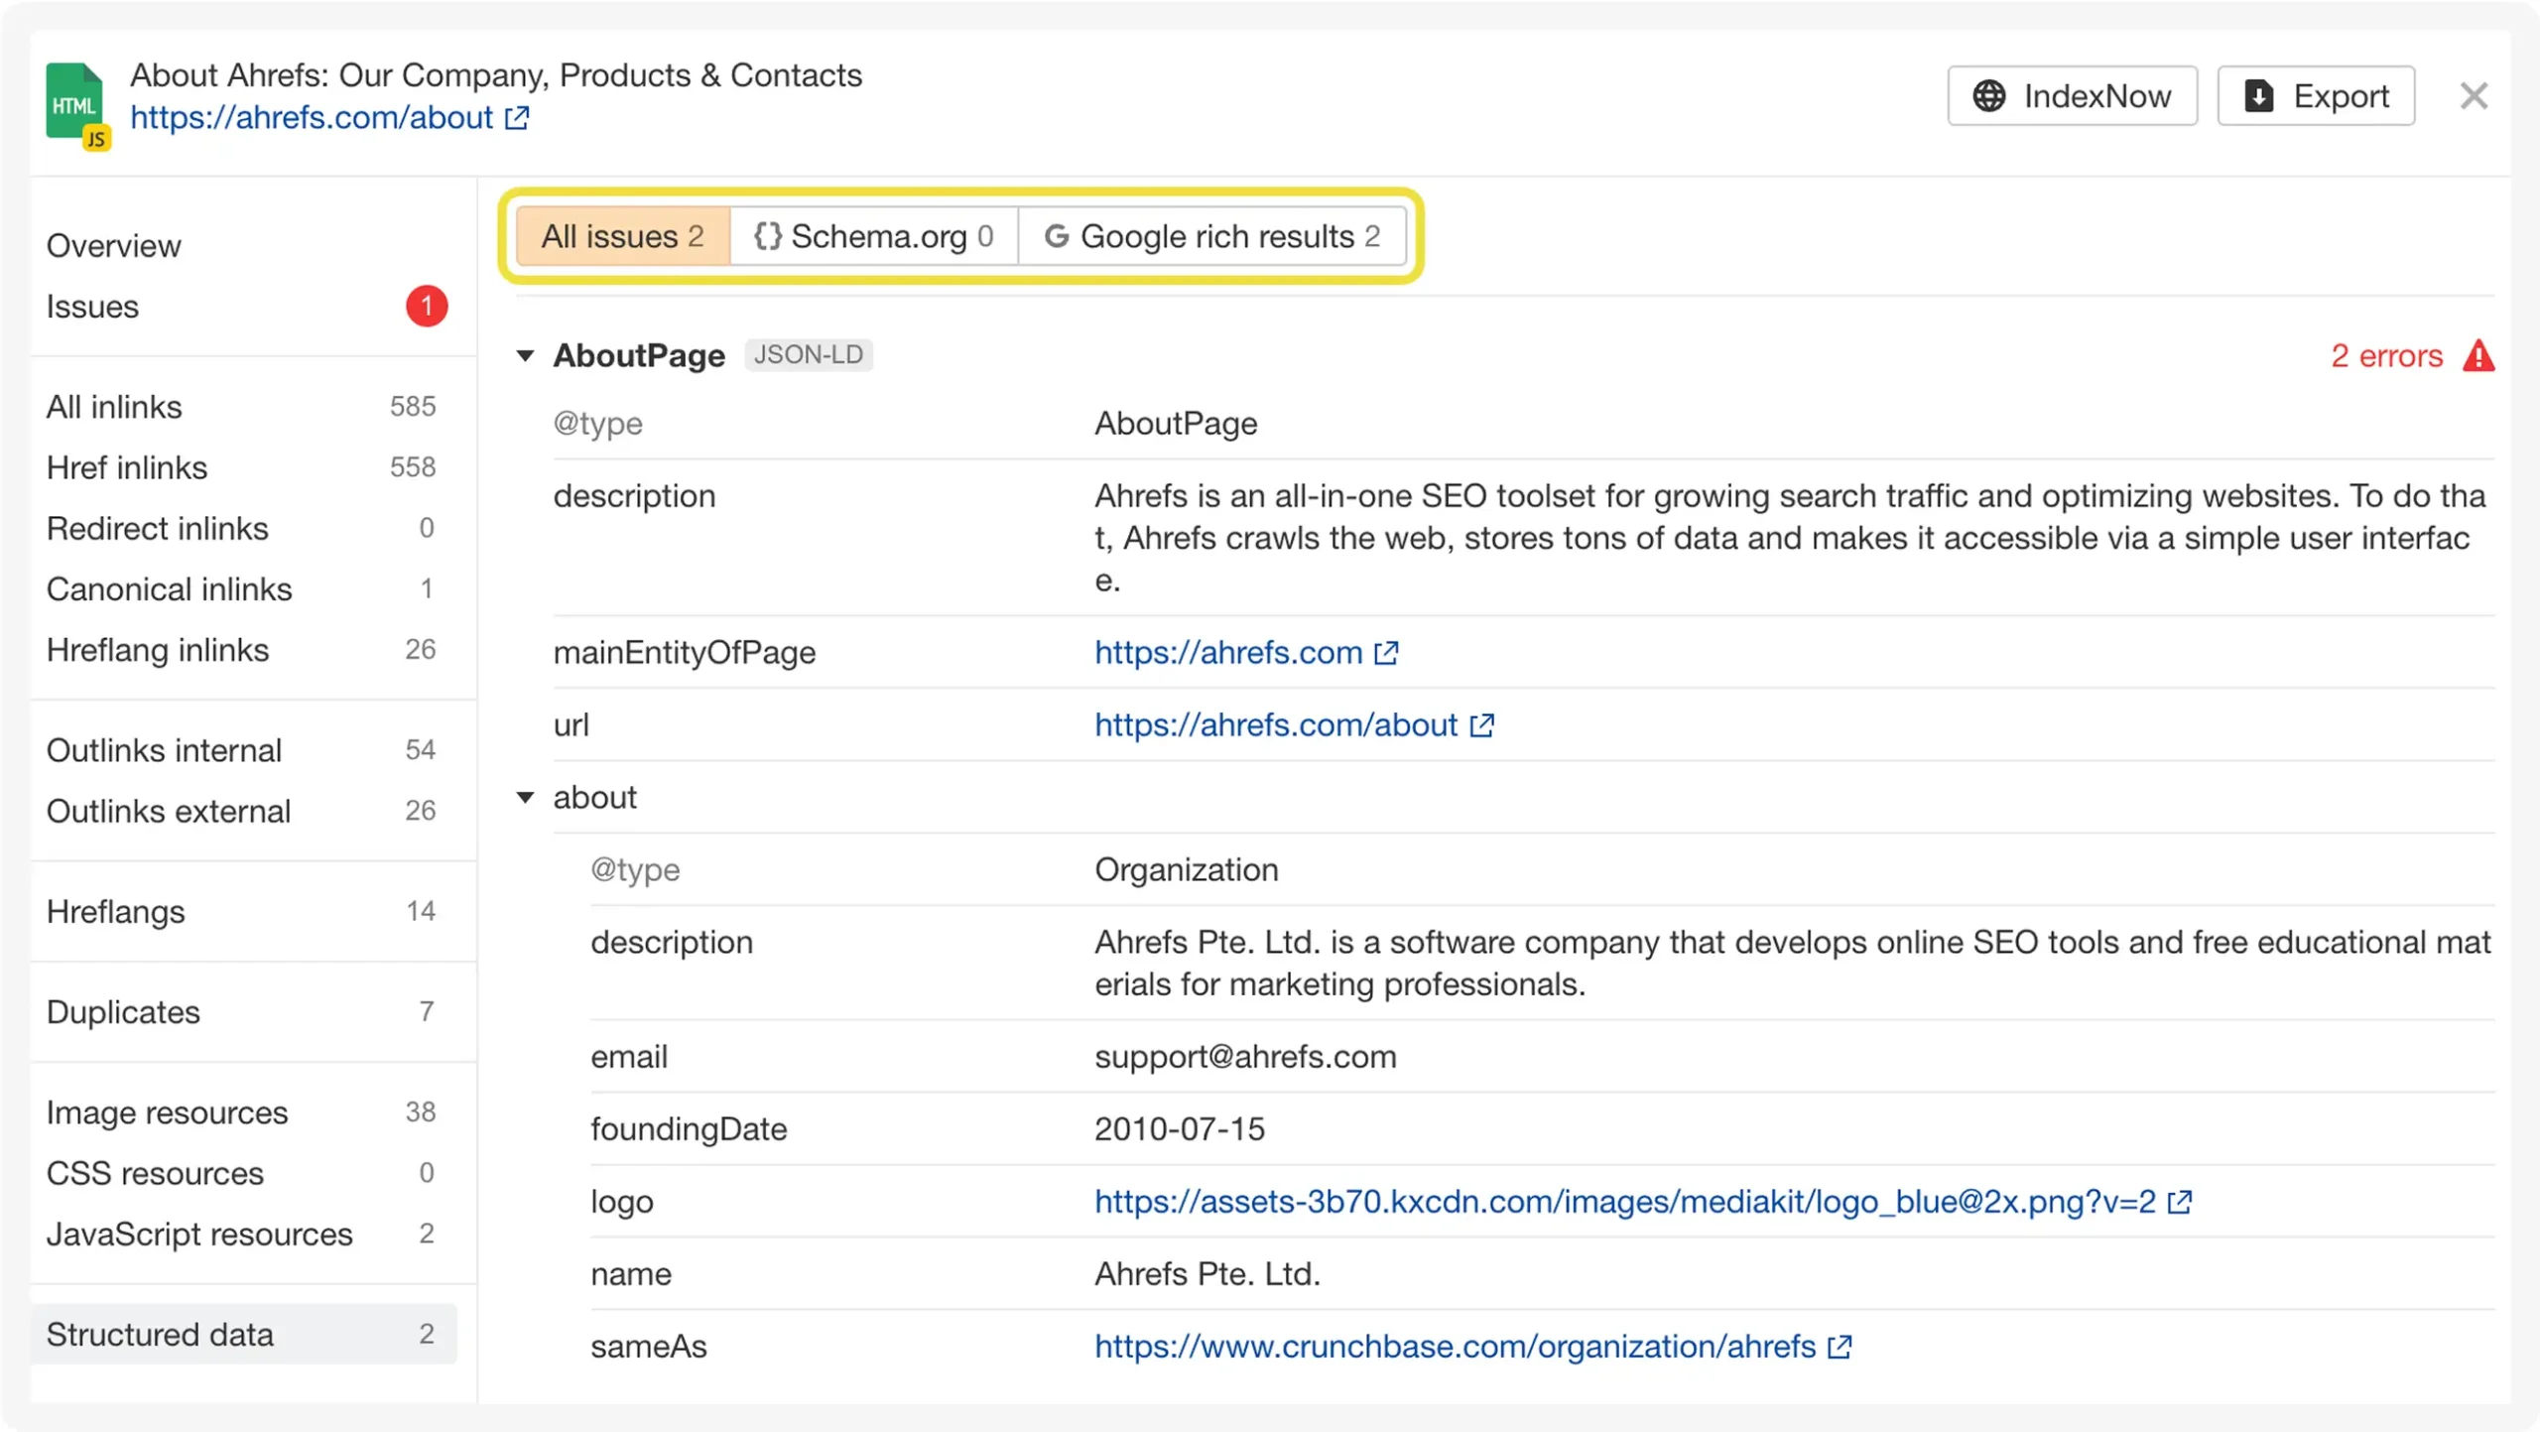Click the All inlinks count 585

point(413,407)
